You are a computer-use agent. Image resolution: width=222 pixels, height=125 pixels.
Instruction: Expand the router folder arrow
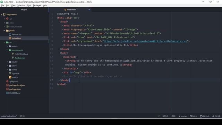click(7, 62)
